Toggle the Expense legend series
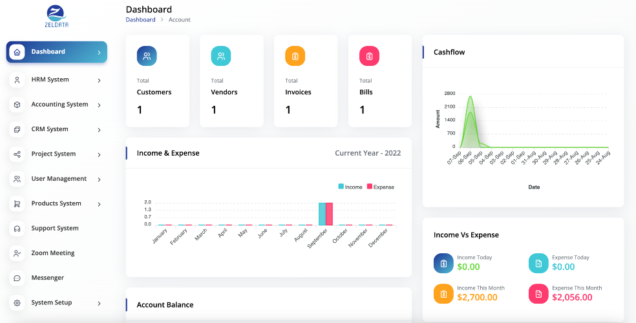 point(381,187)
